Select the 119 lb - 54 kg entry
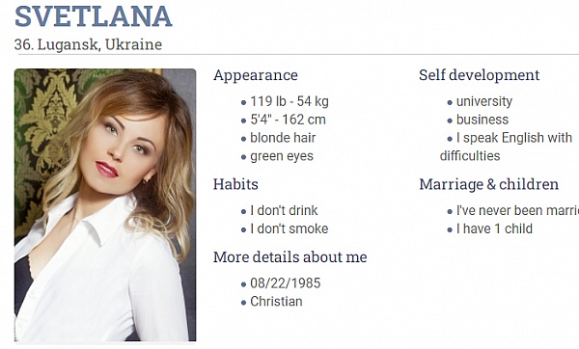 click(x=289, y=101)
